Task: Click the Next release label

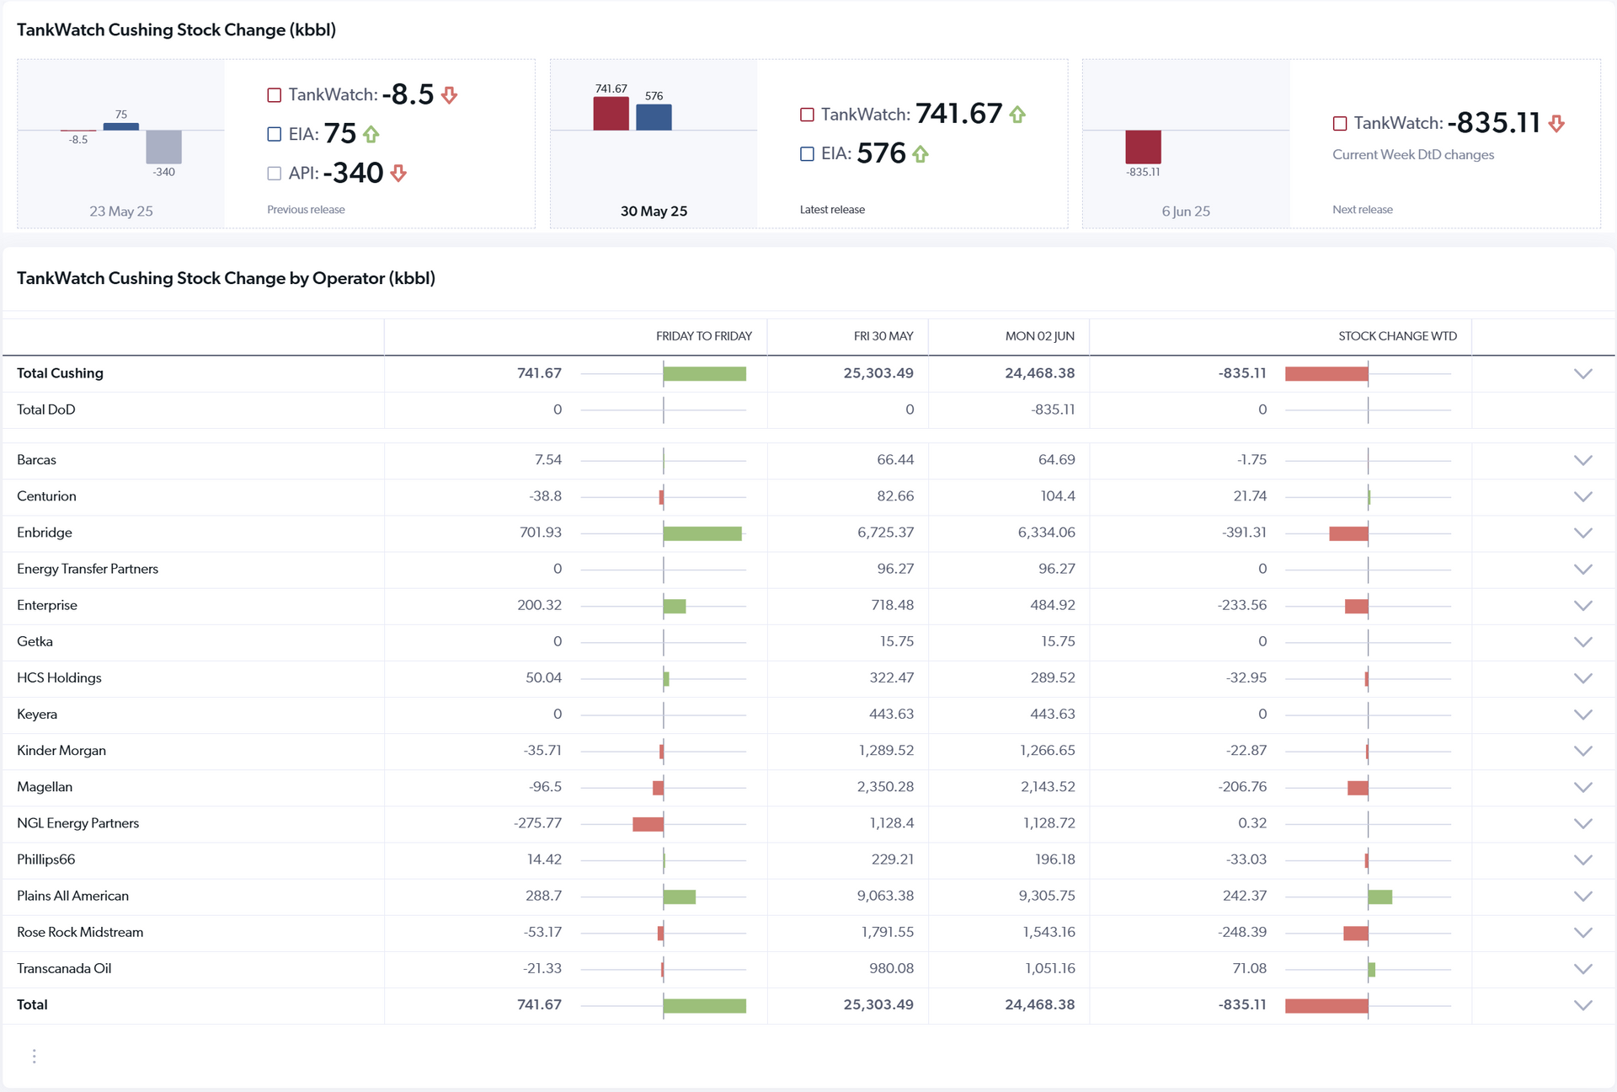Action: coord(1363,210)
